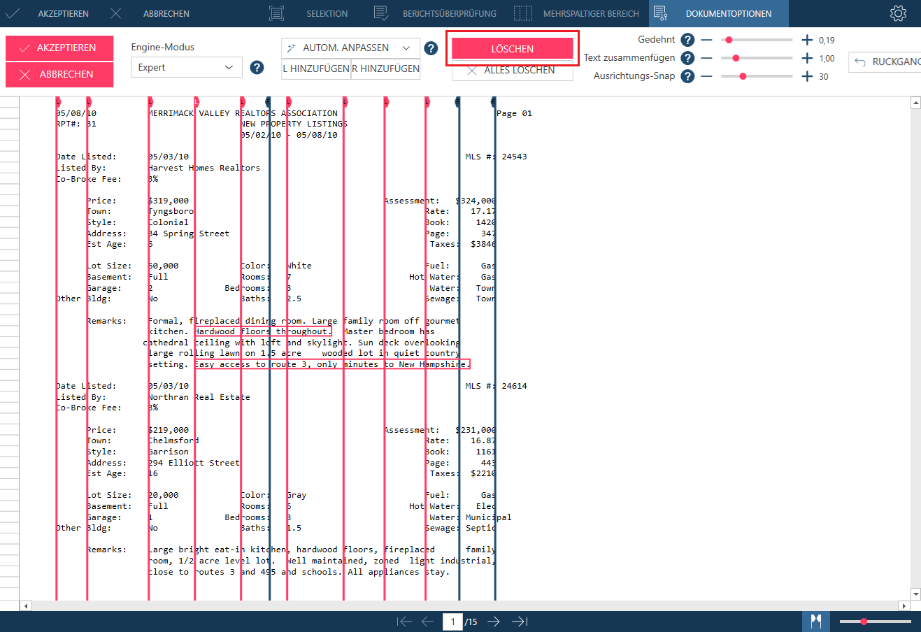This screenshot has height=632, width=921.
Task: Jump to the first page
Action: (x=404, y=622)
